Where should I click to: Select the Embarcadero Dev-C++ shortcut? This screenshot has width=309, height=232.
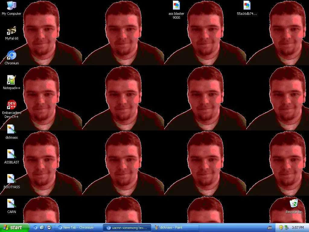pyautogui.click(x=11, y=109)
